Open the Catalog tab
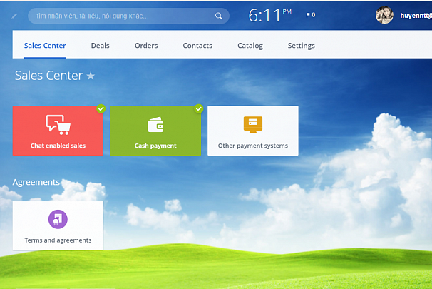 click(250, 46)
